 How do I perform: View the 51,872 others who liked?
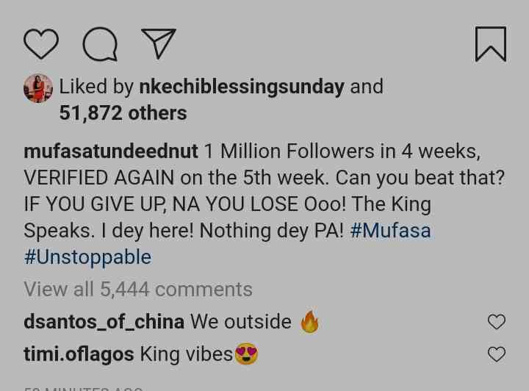(x=123, y=113)
